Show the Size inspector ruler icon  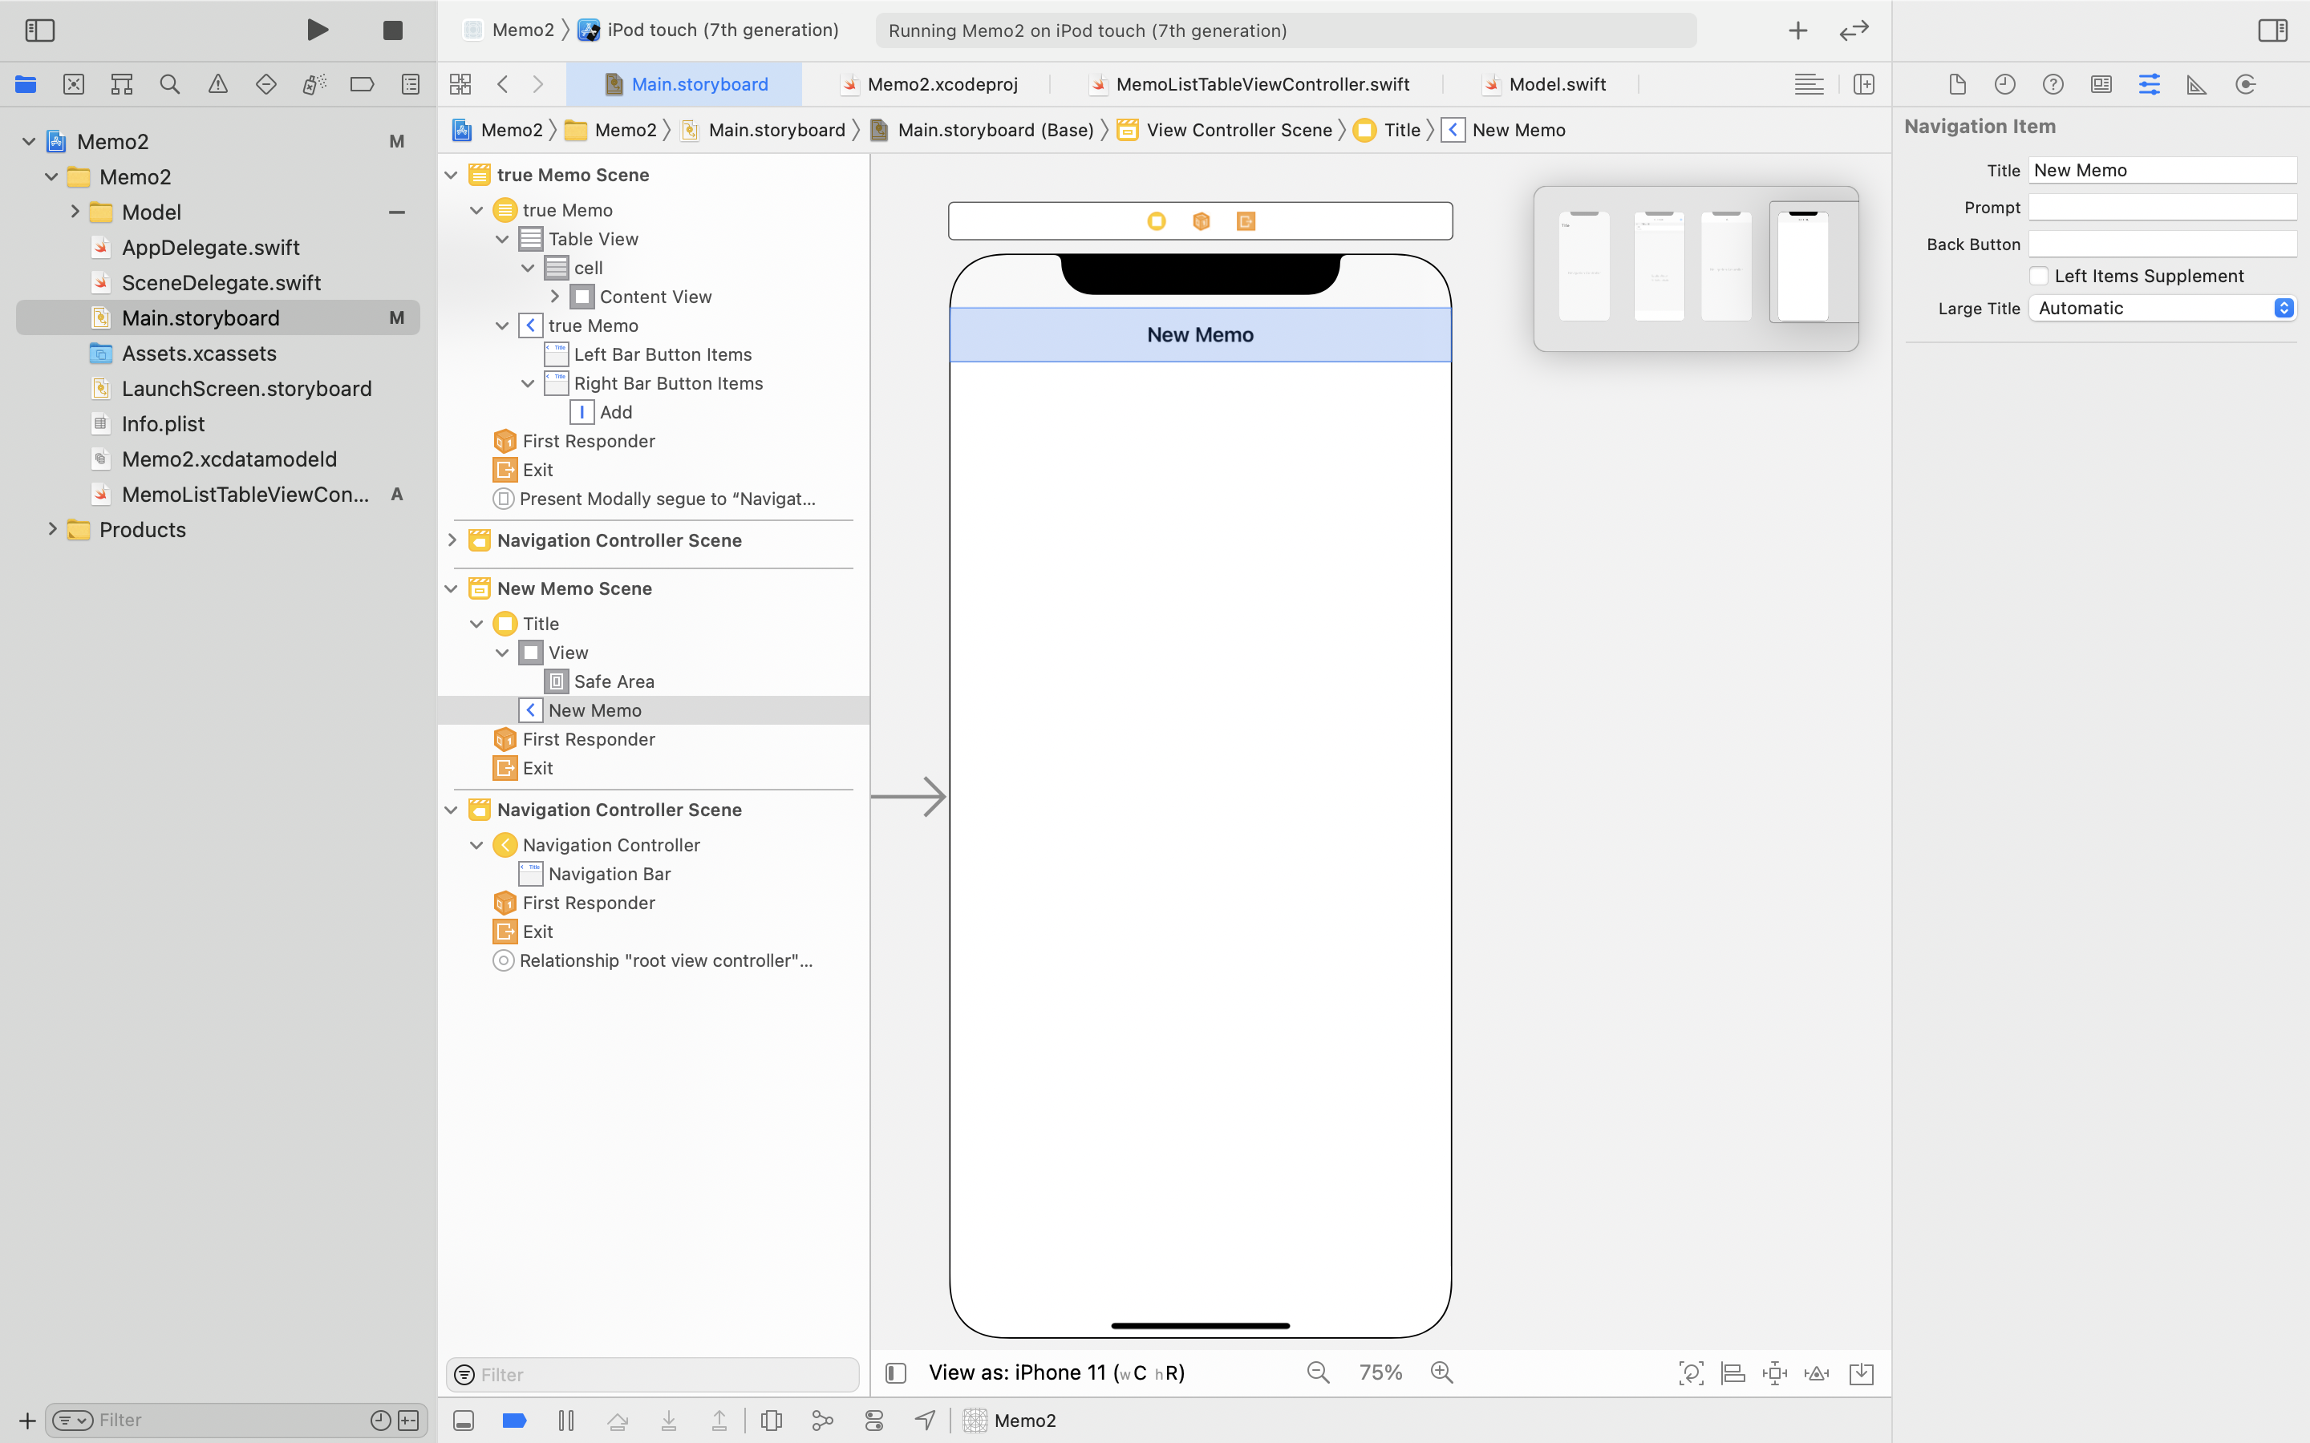click(2196, 84)
